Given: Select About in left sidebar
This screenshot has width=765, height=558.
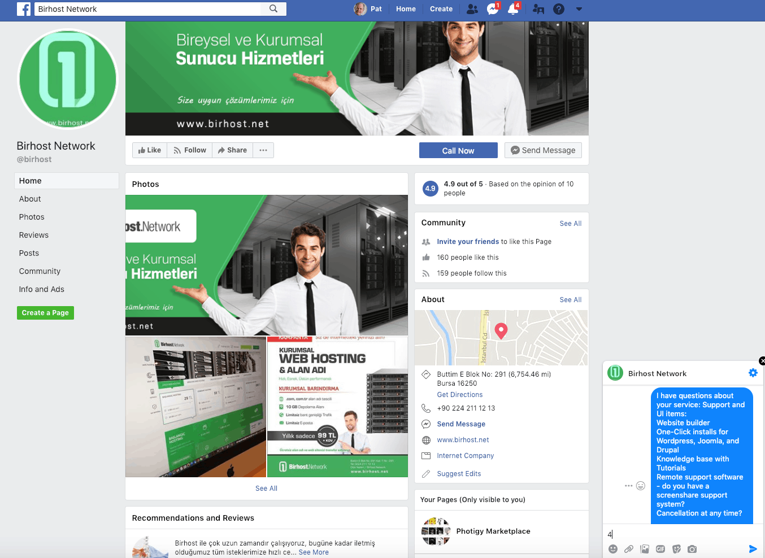Looking at the screenshot, I should pyautogui.click(x=30, y=199).
